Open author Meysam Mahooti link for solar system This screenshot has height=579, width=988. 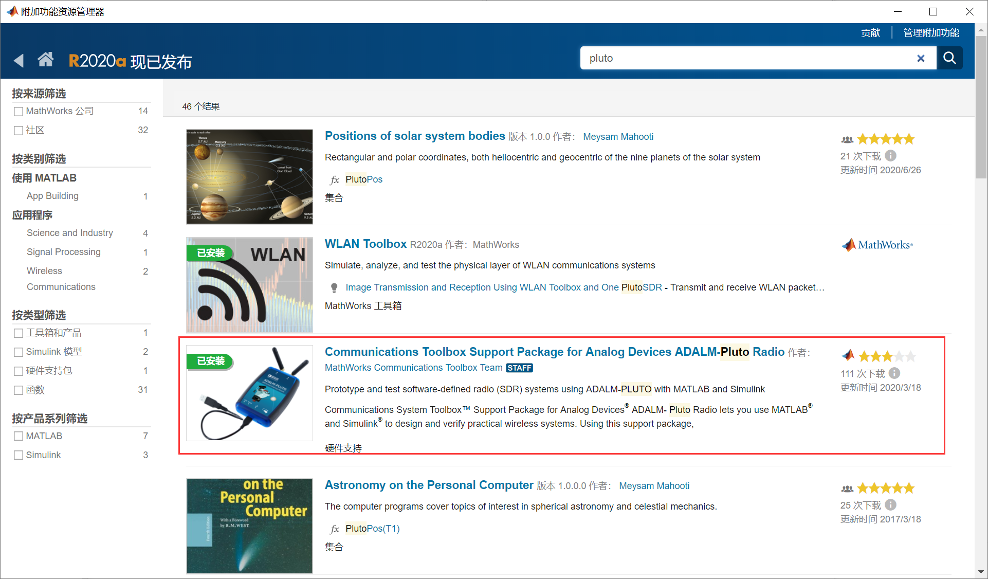[x=618, y=137]
